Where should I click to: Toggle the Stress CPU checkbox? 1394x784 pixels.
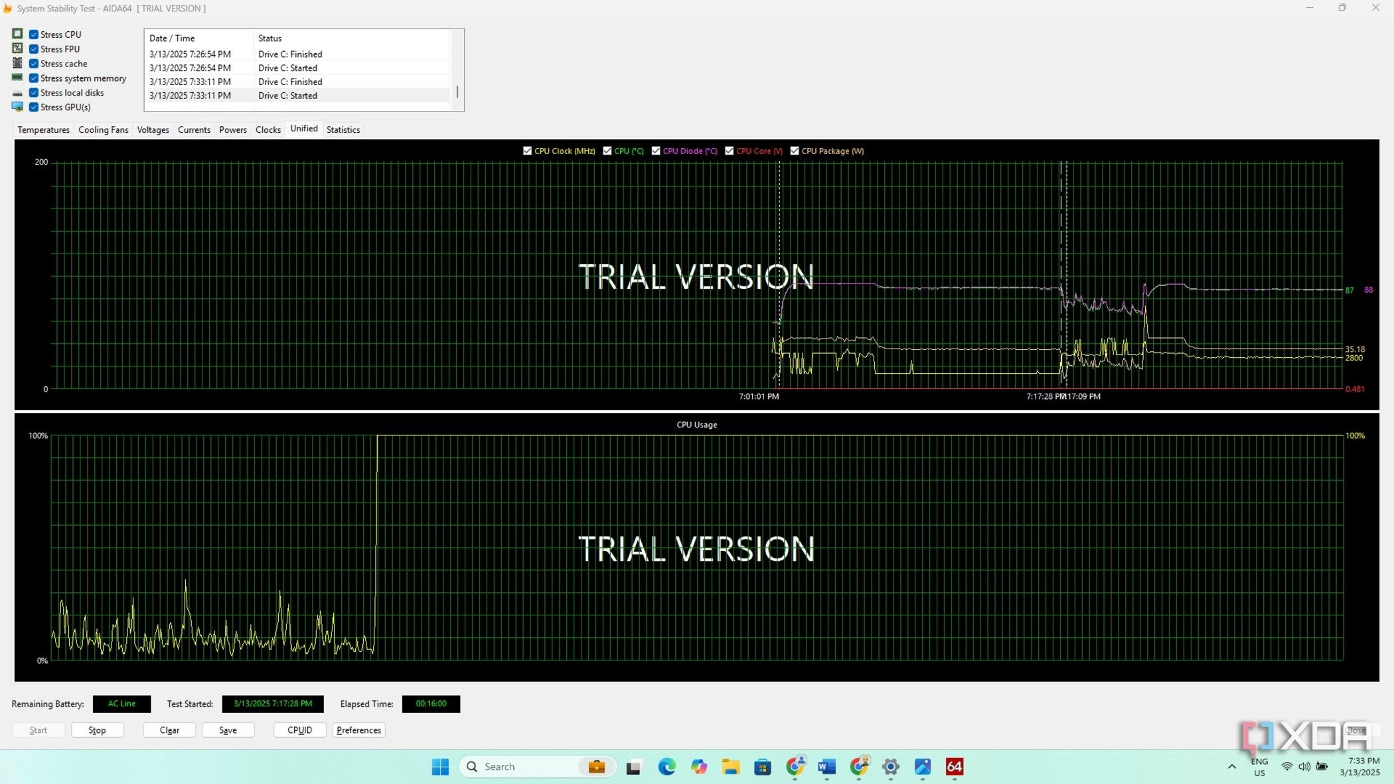coord(33,35)
